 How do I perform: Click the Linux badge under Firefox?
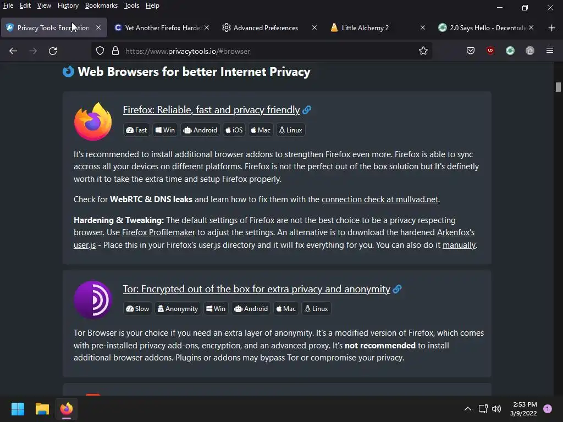291,130
